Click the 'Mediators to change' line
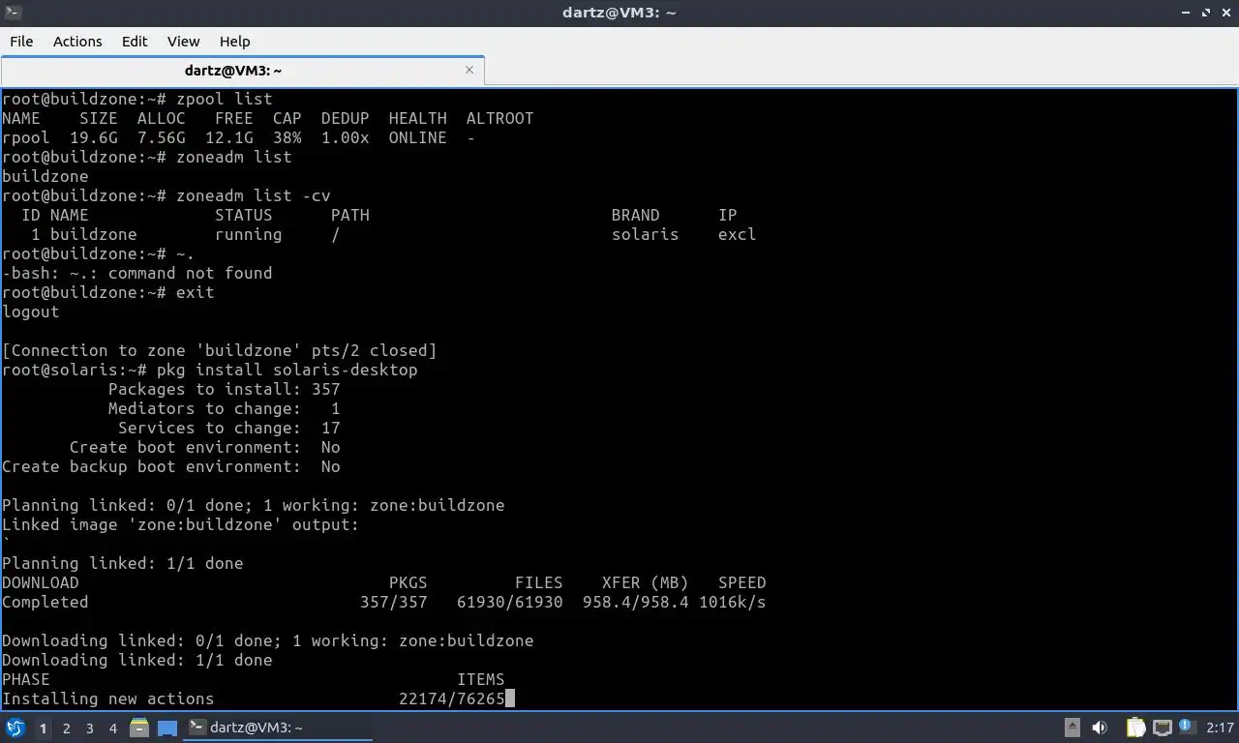The image size is (1239, 743). 225,408
